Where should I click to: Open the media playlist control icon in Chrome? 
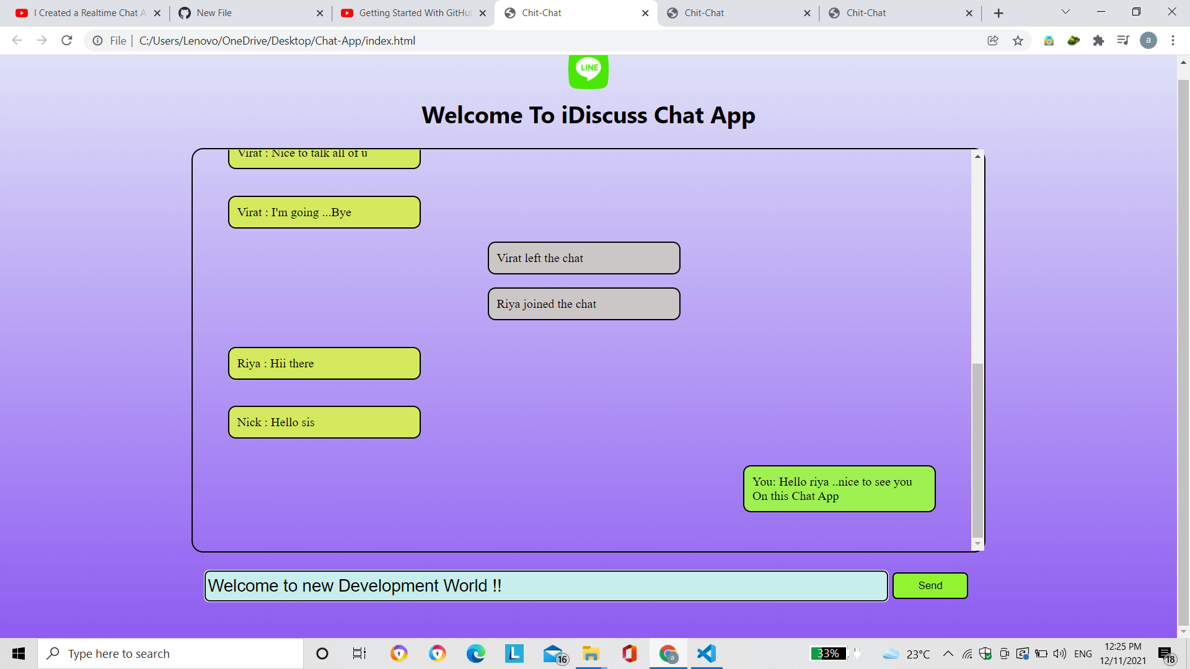click(1123, 40)
